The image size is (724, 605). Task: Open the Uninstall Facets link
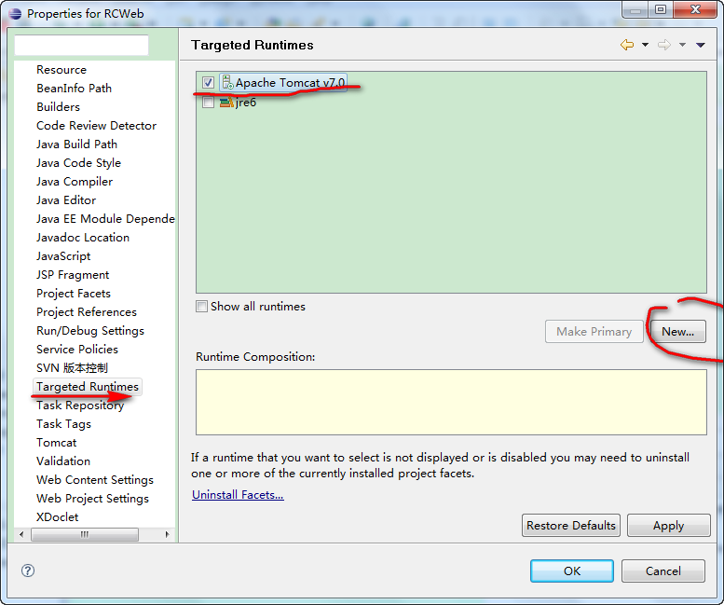point(238,495)
